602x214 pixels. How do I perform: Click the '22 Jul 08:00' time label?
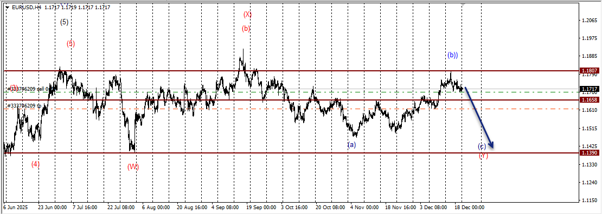pos(121,207)
